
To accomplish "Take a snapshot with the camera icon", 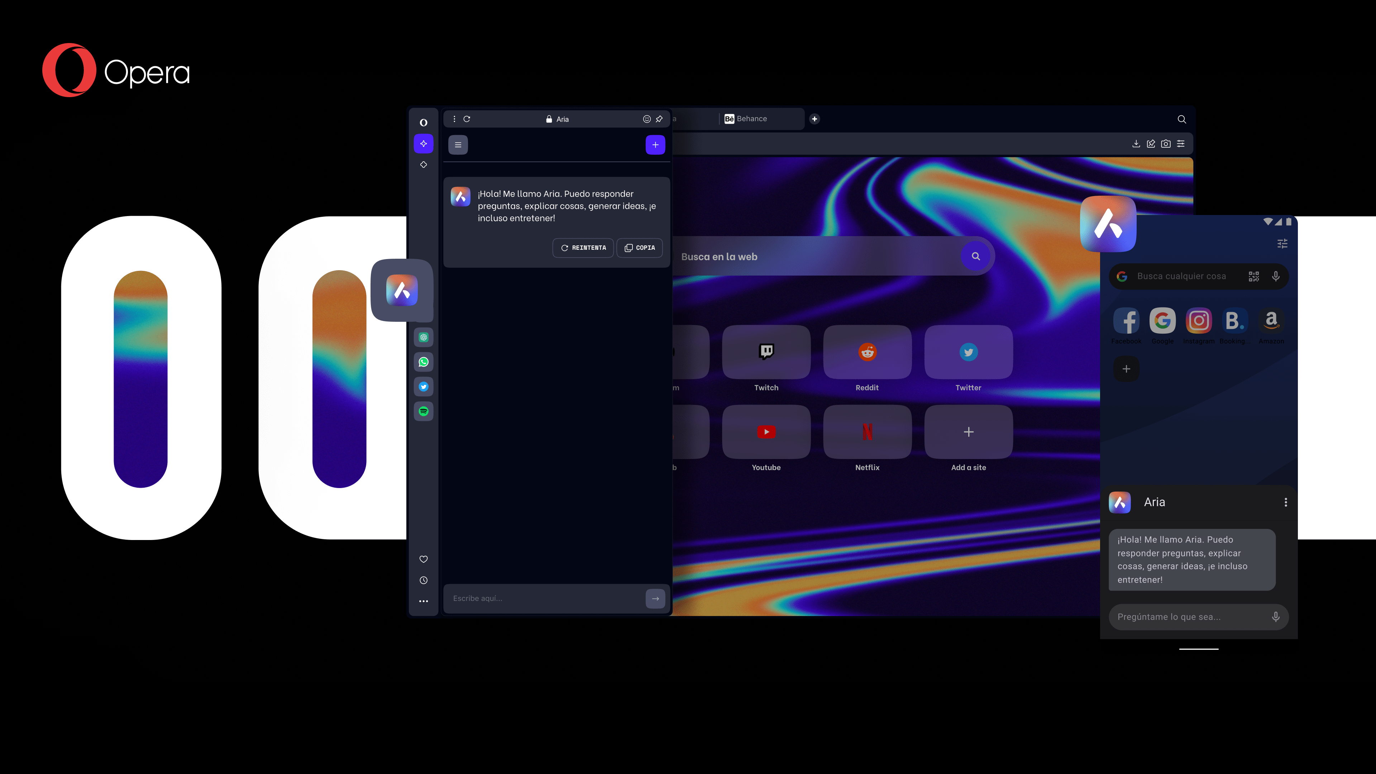I will coord(1166,144).
